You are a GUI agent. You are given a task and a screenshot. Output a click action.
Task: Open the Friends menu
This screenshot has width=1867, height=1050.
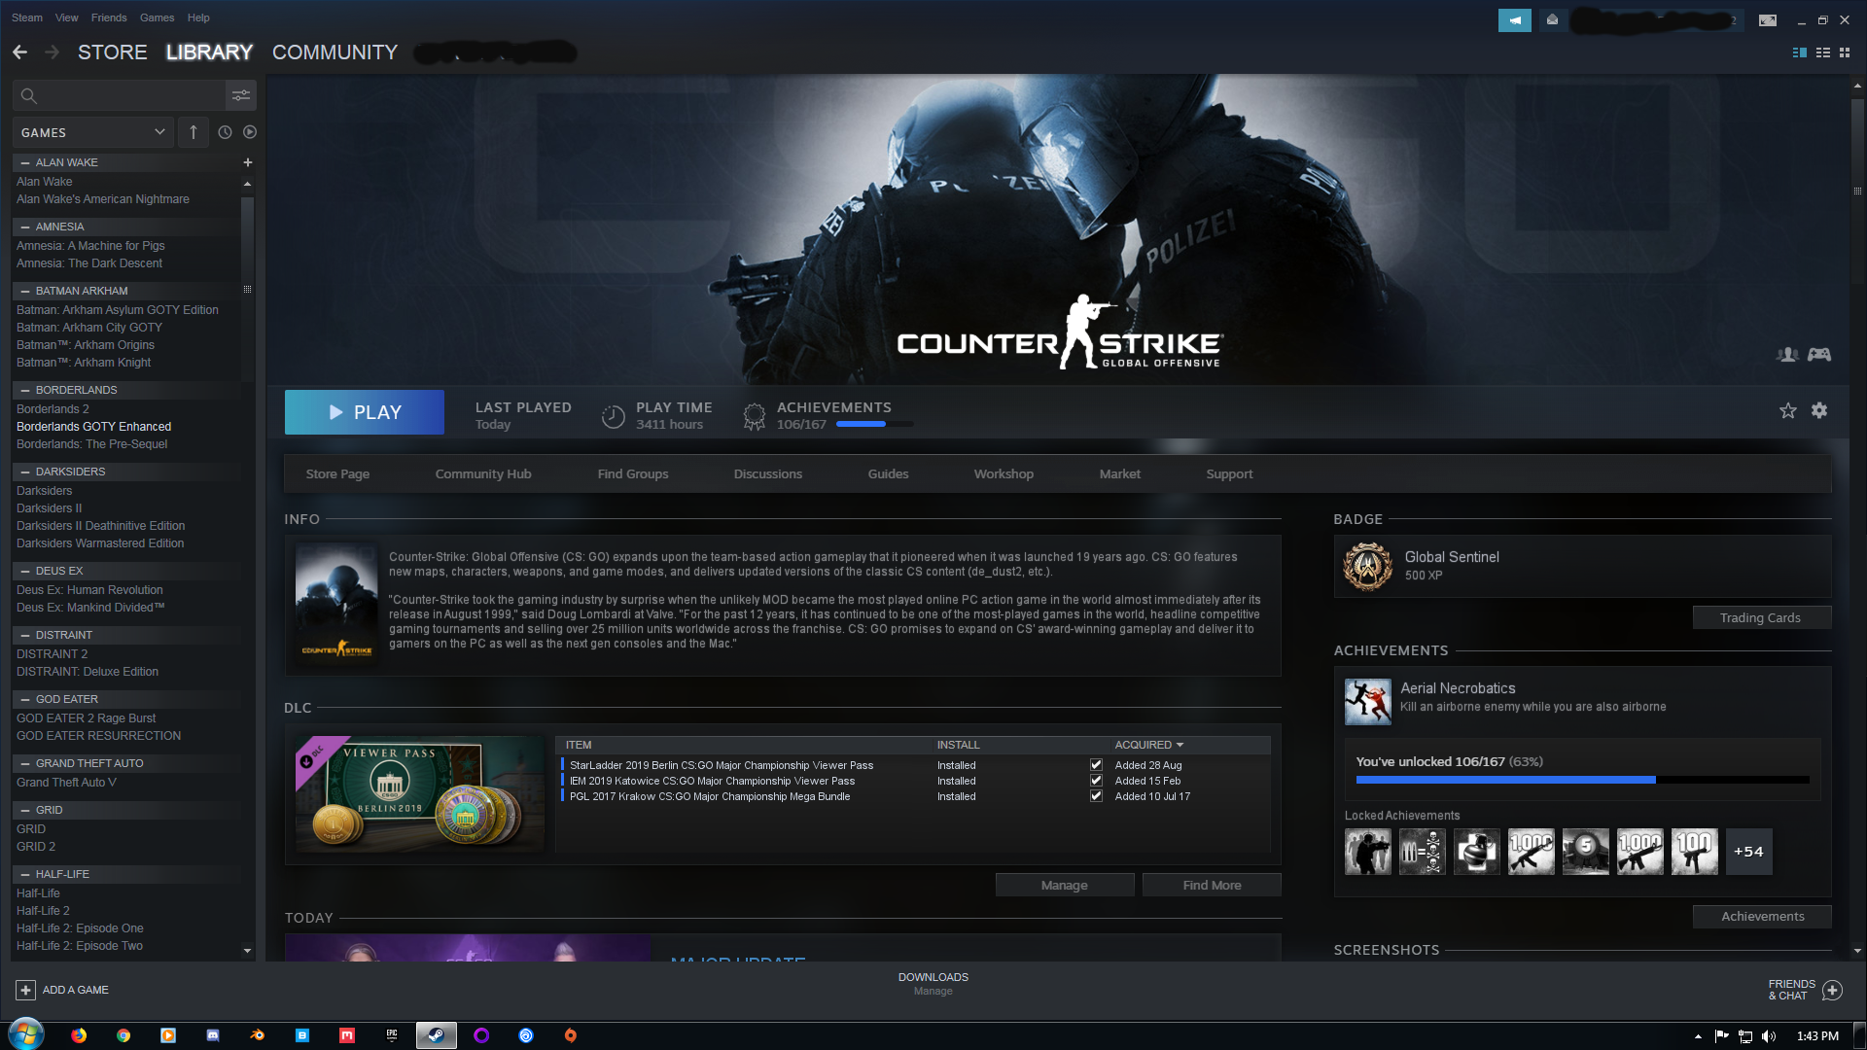click(109, 17)
